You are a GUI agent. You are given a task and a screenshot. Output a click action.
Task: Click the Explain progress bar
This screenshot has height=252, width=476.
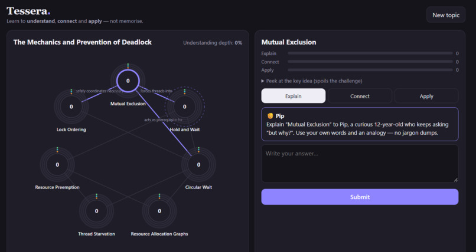point(370,53)
